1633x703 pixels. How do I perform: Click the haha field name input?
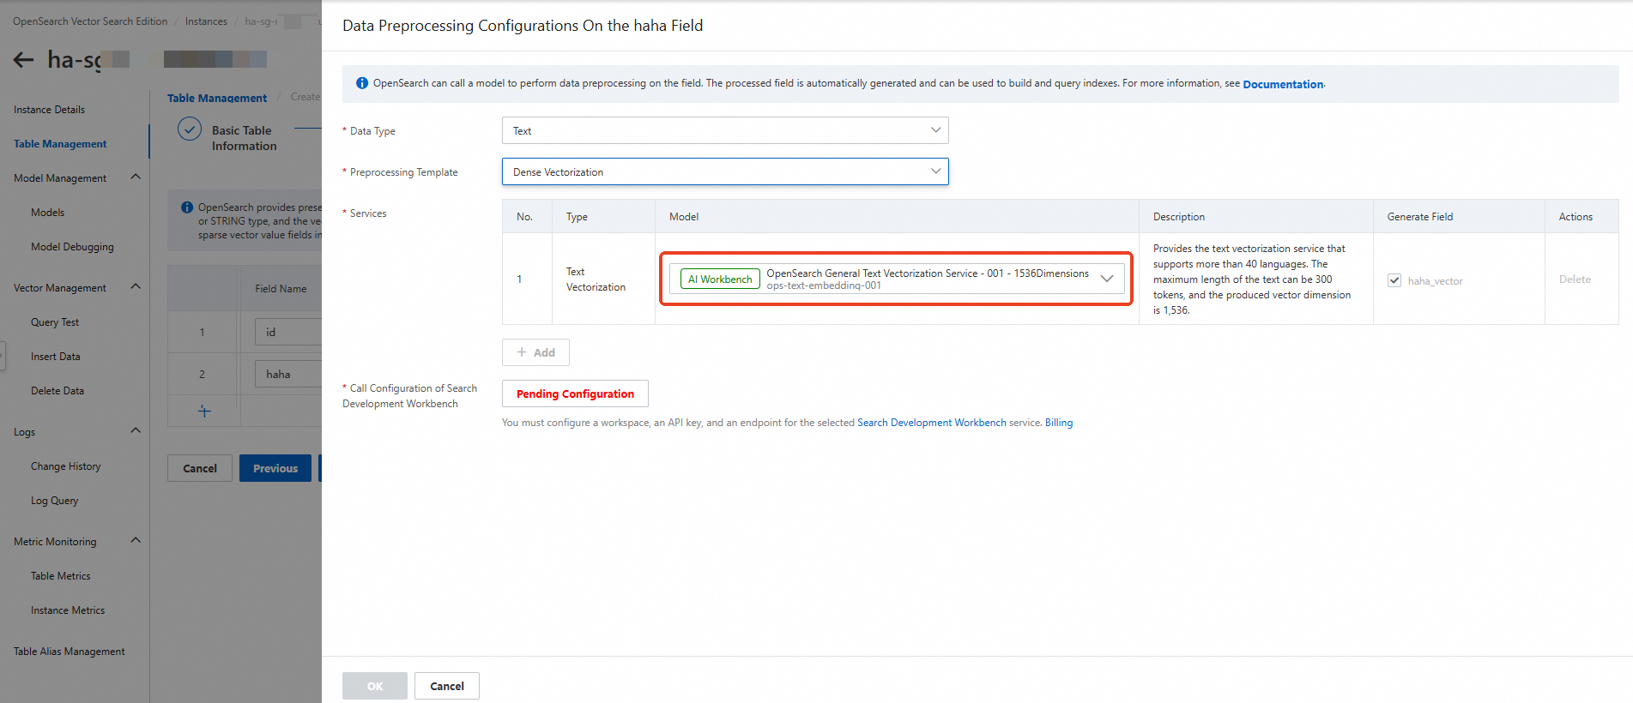[288, 374]
